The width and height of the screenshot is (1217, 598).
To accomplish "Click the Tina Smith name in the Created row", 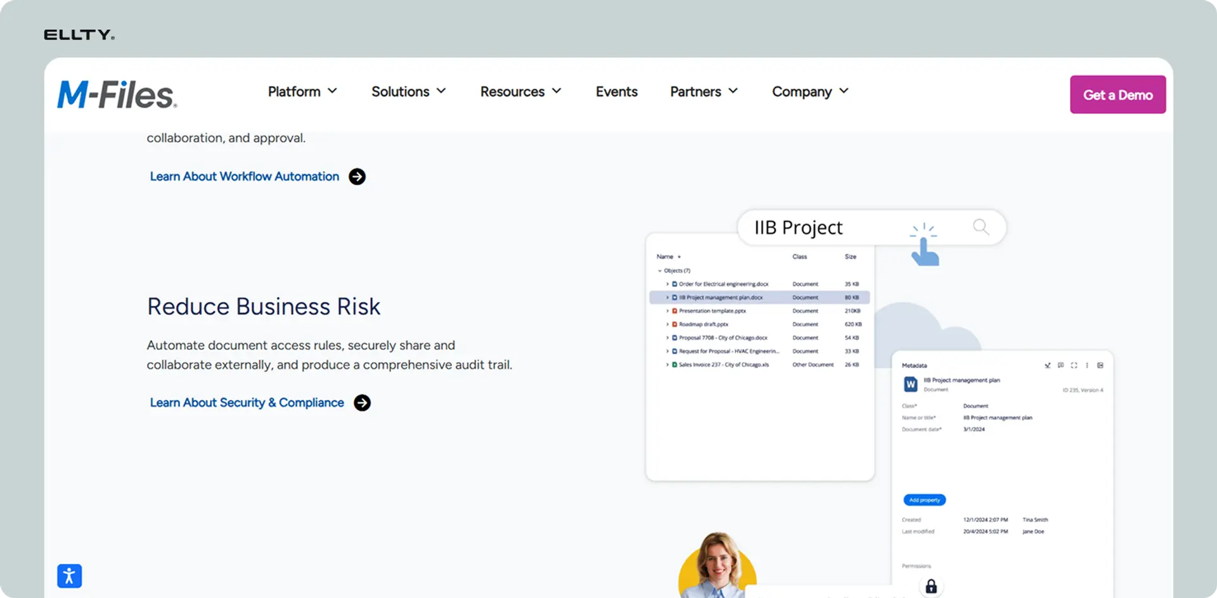I will tap(1035, 520).
